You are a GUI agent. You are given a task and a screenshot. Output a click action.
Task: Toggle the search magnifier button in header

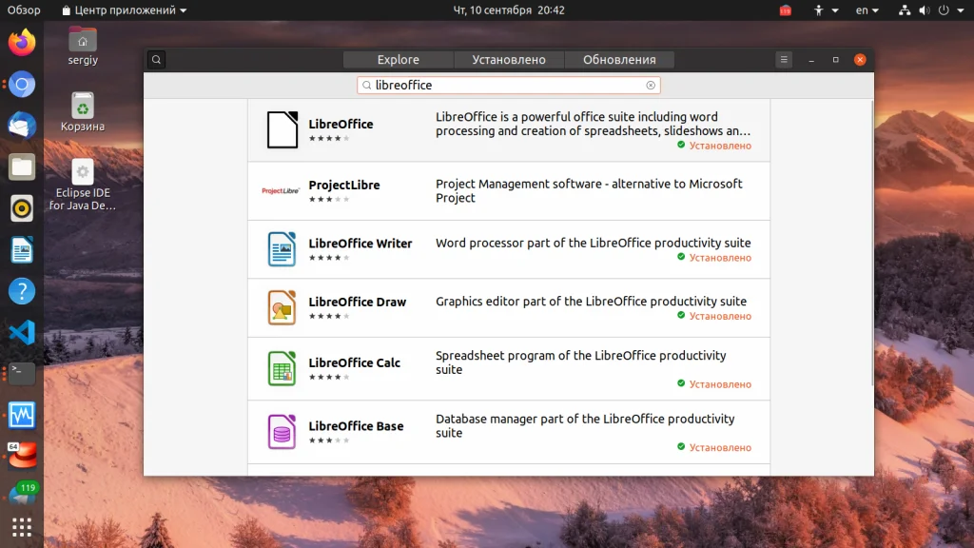tap(157, 60)
